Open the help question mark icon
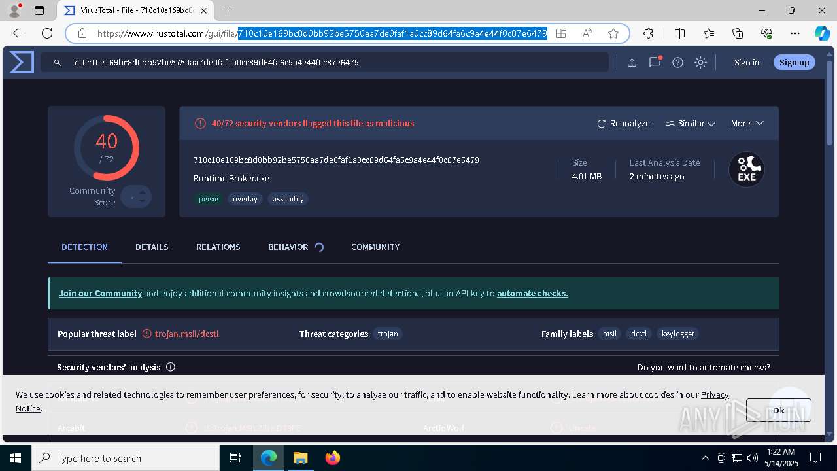Viewport: 837px width, 471px height. click(x=677, y=62)
